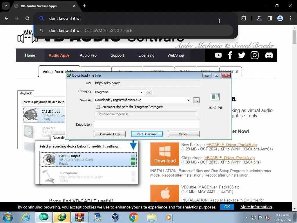The width and height of the screenshot is (297, 223).
Task: Click the muted volume tray icon
Action: click(x=268, y=218)
